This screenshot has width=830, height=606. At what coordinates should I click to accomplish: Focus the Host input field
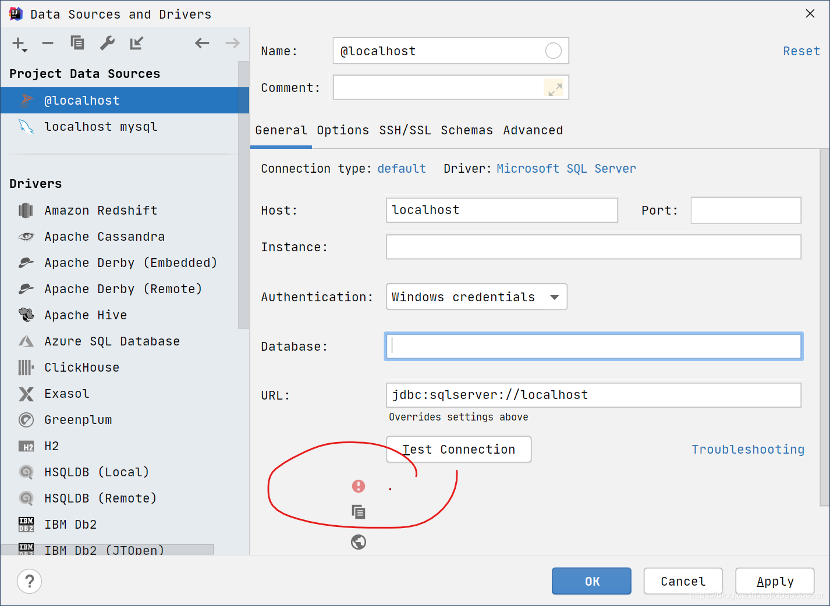tap(502, 210)
